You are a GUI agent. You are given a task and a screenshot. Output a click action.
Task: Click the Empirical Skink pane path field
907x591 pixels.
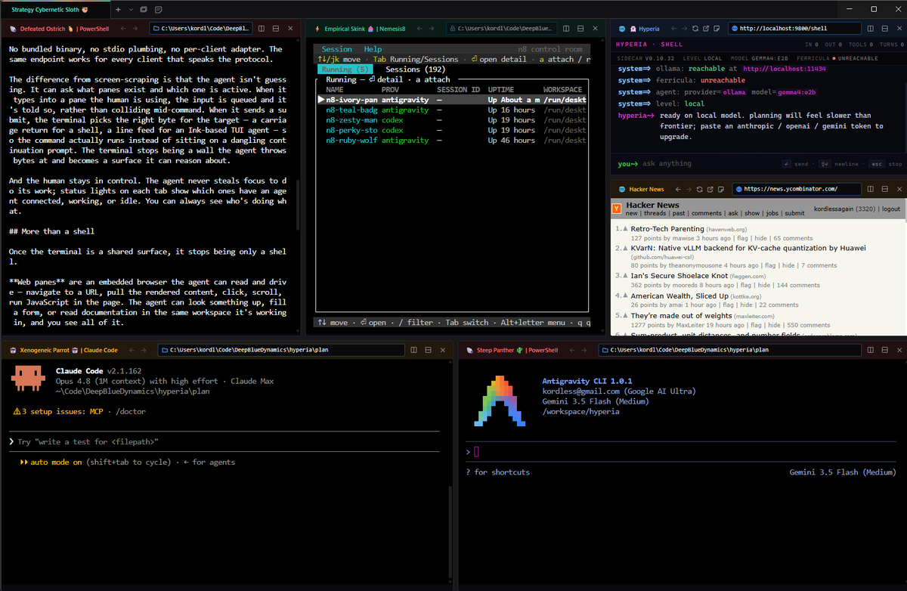click(501, 29)
